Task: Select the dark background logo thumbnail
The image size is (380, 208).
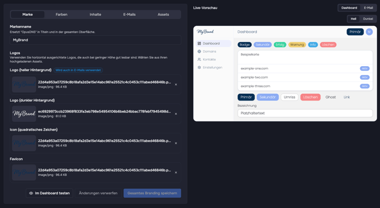Action: (24, 114)
